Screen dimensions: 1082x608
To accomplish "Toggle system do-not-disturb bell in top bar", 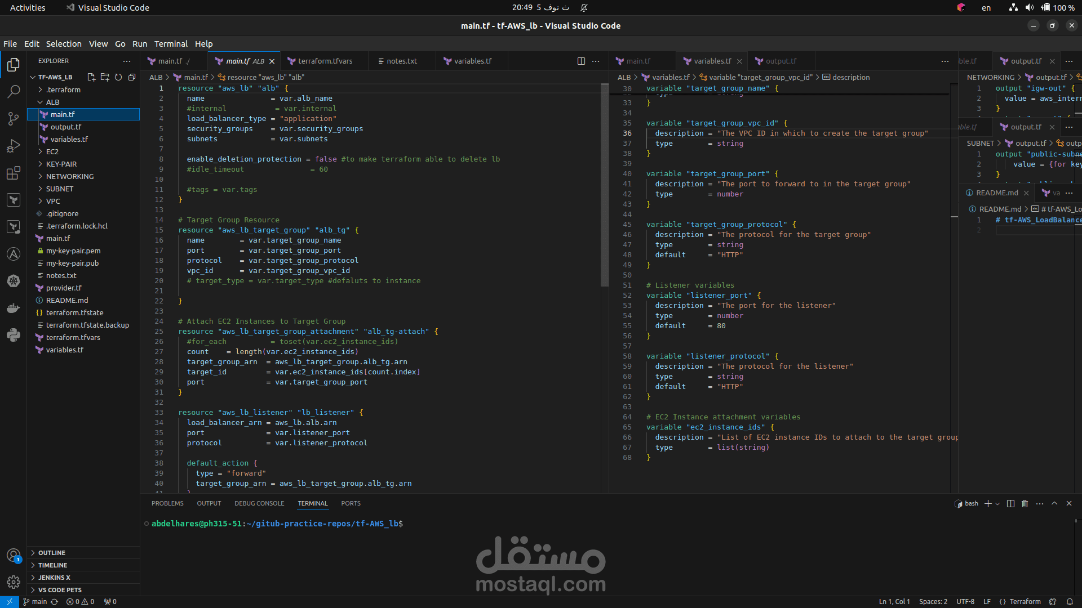I will (584, 8).
